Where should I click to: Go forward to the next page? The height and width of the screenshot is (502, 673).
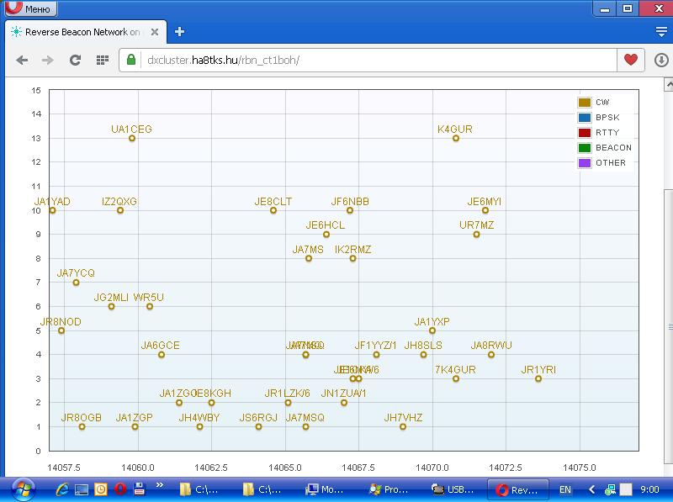[x=48, y=60]
